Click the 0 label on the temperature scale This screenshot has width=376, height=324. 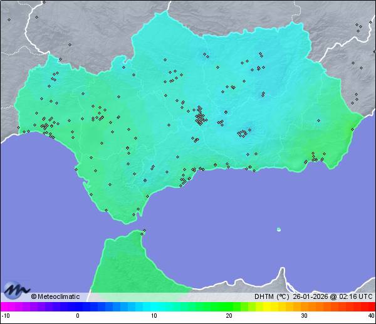click(x=78, y=316)
